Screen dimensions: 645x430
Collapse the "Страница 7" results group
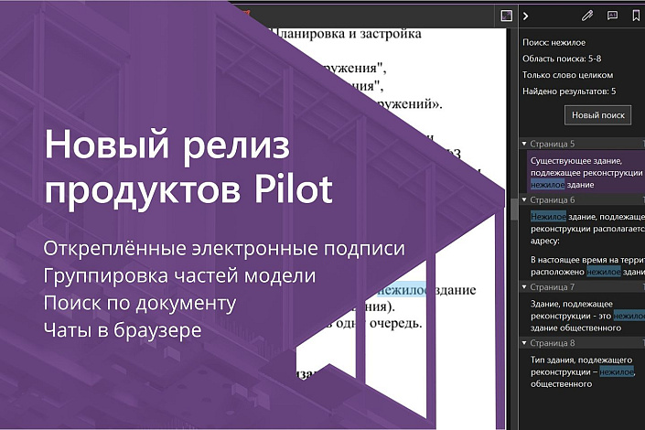point(524,287)
